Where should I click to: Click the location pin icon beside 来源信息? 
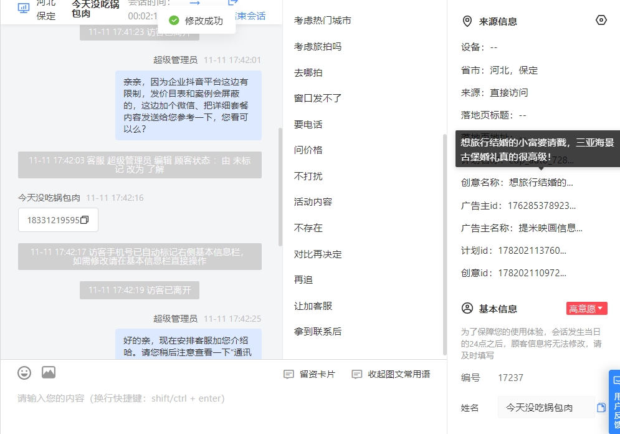[x=467, y=21]
